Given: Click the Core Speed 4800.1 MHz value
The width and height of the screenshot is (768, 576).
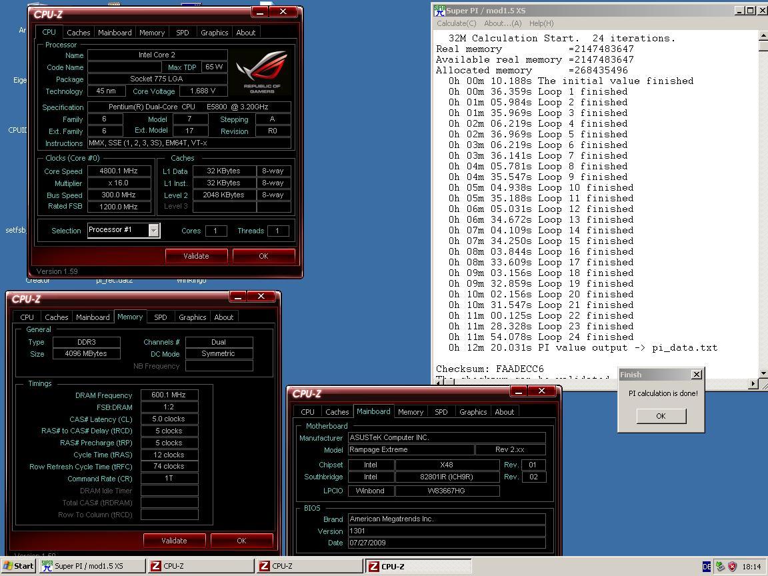Looking at the screenshot, I should tap(119, 171).
